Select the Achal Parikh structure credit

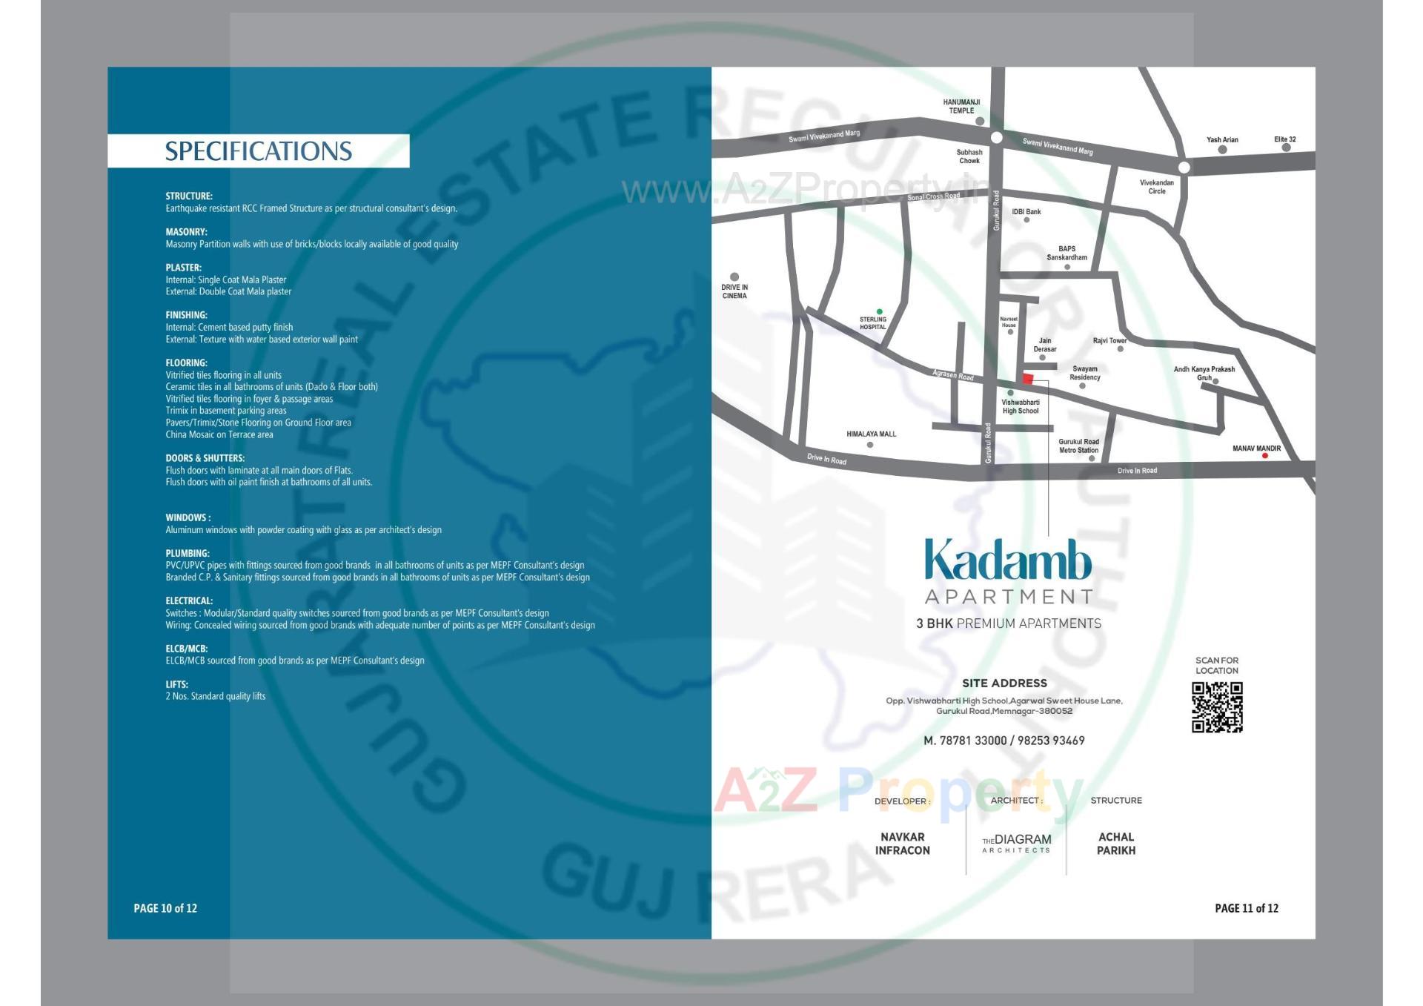click(x=1118, y=844)
